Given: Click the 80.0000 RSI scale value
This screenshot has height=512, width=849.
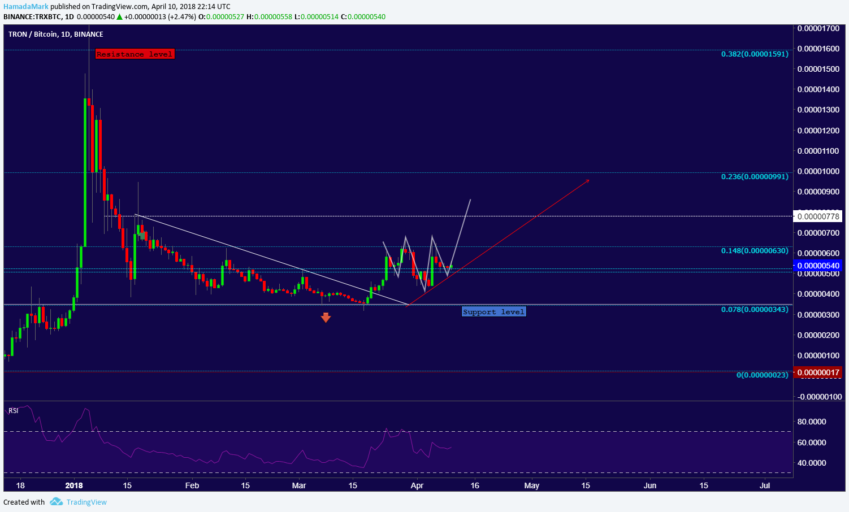Looking at the screenshot, I should point(812,422).
